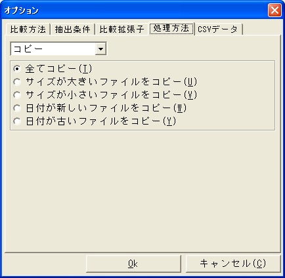This screenshot has height=278, width=285.
Task: Switch to the 比較方法 tab
Action: click(x=28, y=30)
